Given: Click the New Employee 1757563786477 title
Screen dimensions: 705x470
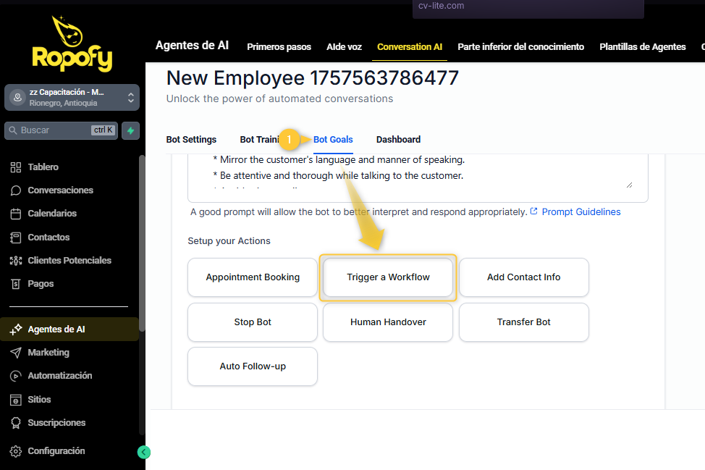Looking at the screenshot, I should (313, 77).
